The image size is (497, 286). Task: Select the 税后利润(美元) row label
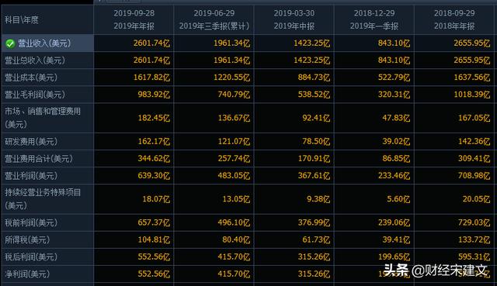pyautogui.click(x=31, y=257)
